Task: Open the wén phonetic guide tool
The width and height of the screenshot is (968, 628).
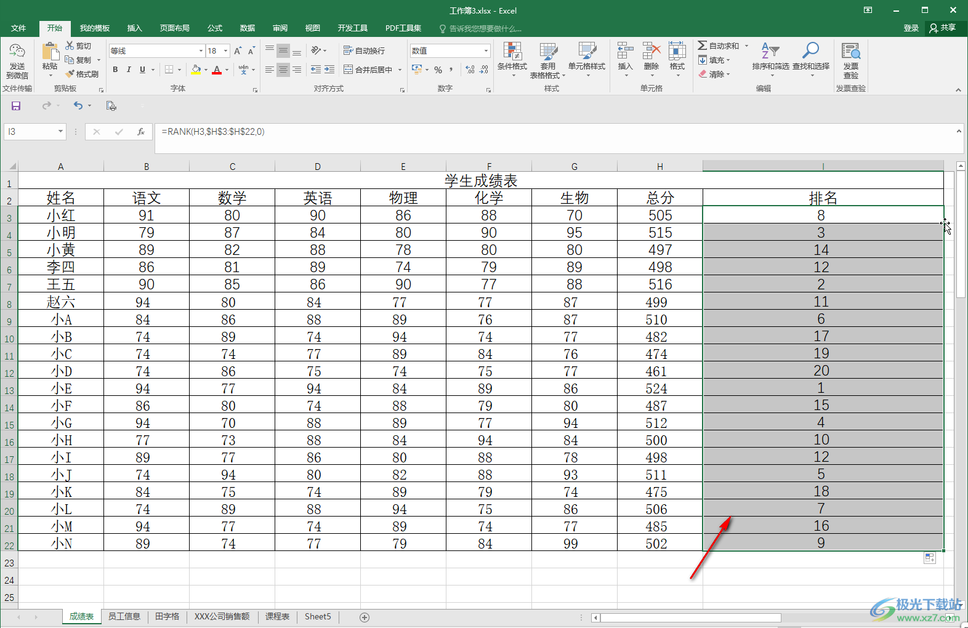Action: [244, 70]
